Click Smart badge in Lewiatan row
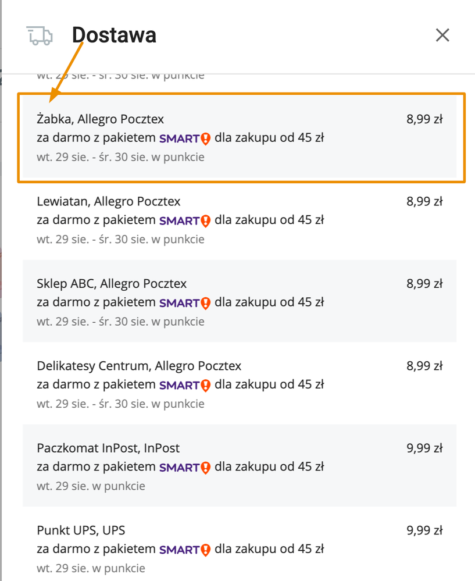475x581 pixels. (185, 221)
